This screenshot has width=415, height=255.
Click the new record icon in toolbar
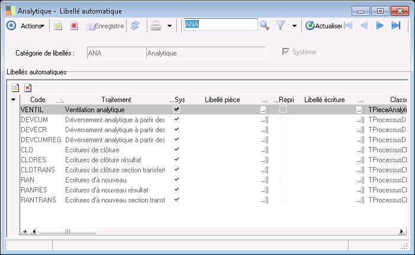pyautogui.click(x=58, y=25)
